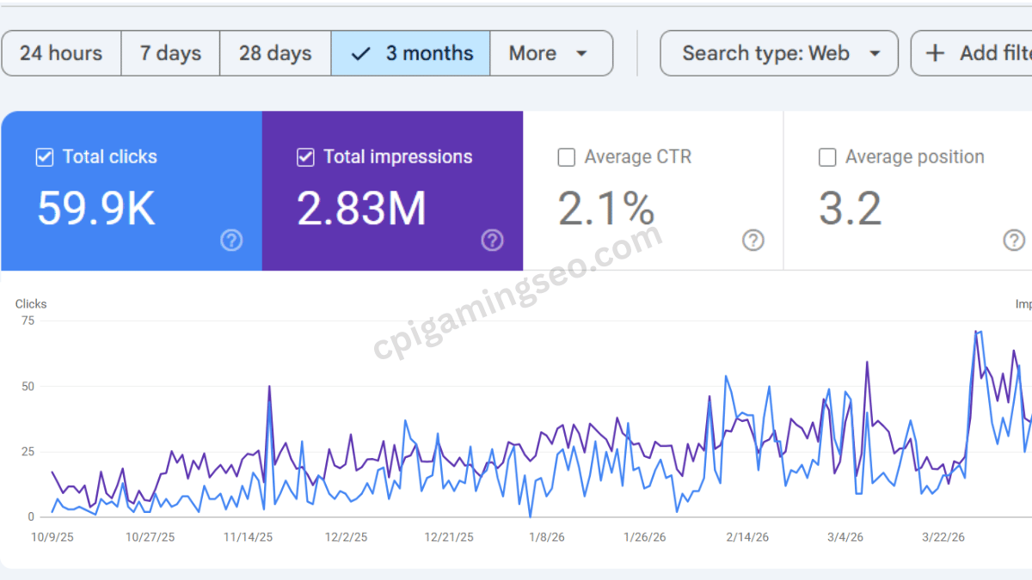Enable the Average CTR checkbox
This screenshot has width=1032, height=580.
(567, 157)
